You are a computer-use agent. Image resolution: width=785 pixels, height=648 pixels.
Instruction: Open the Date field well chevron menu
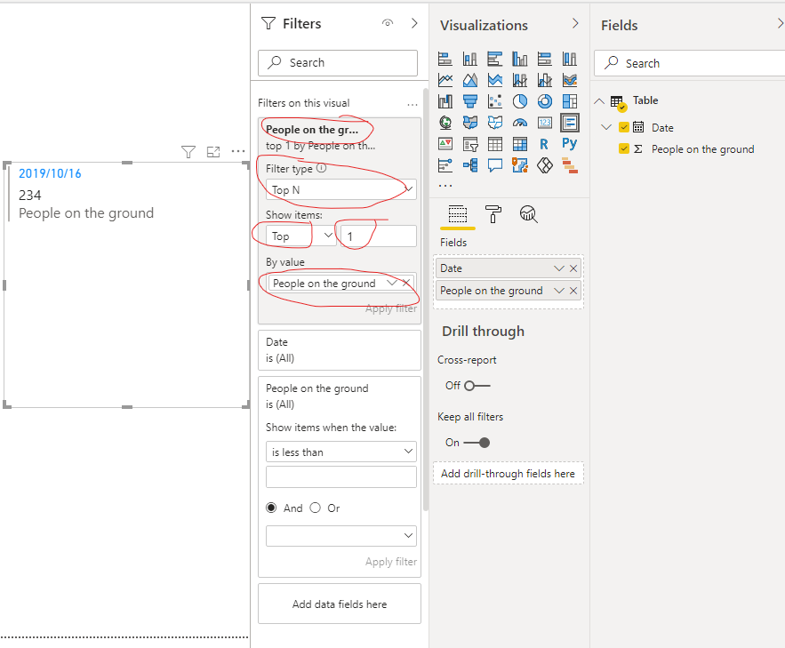(559, 268)
